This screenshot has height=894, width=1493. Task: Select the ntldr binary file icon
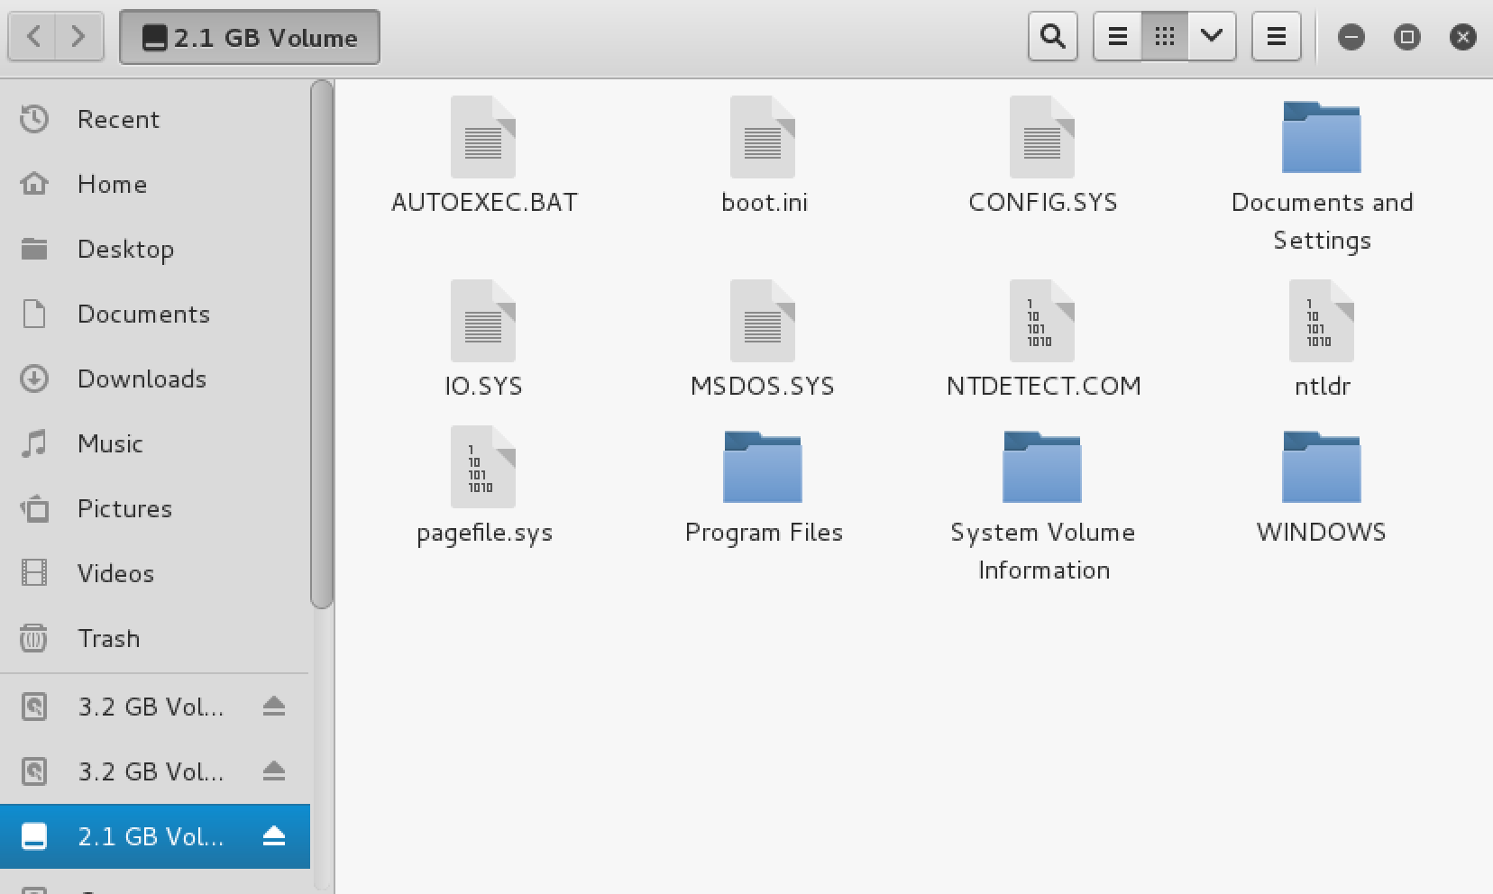1322,321
